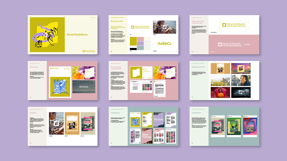Select the laughing woman with headphones image
Viewport: 287px width, 161px height.
point(241,80)
